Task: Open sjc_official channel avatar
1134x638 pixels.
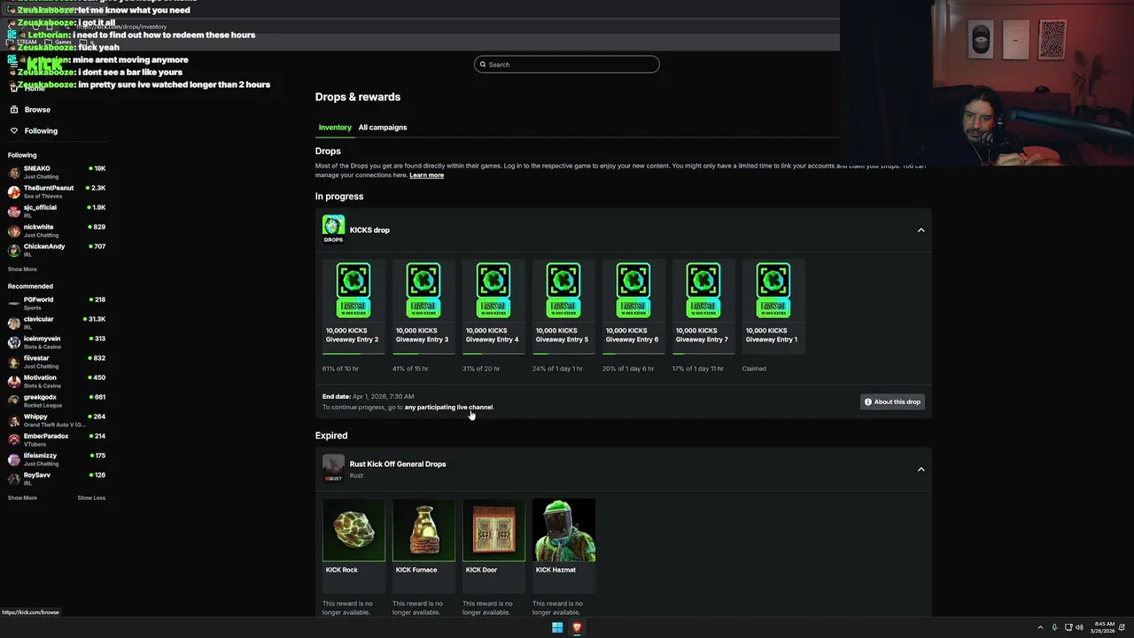Action: [14, 211]
